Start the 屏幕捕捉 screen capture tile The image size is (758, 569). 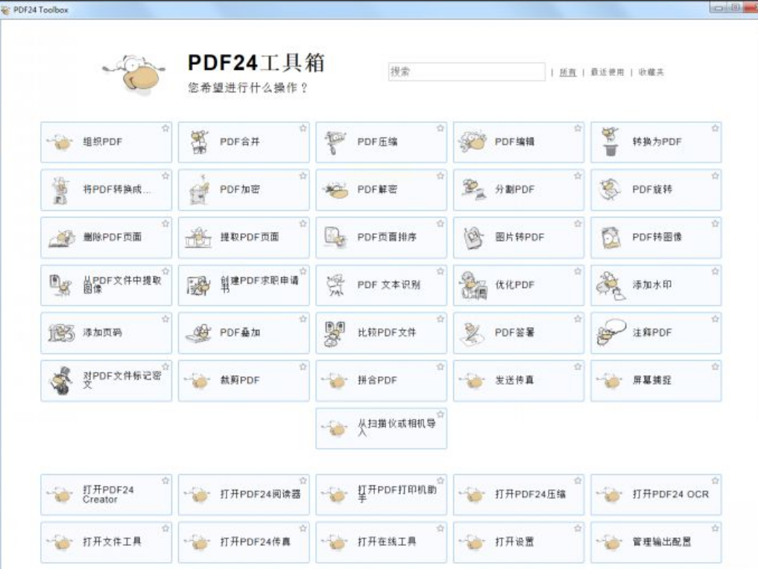[656, 381]
